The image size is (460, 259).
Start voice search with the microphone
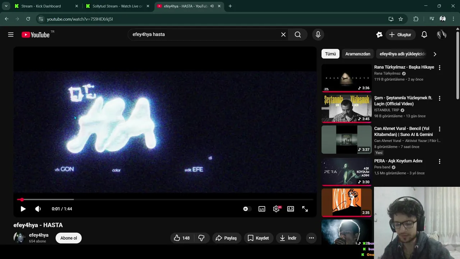click(318, 35)
